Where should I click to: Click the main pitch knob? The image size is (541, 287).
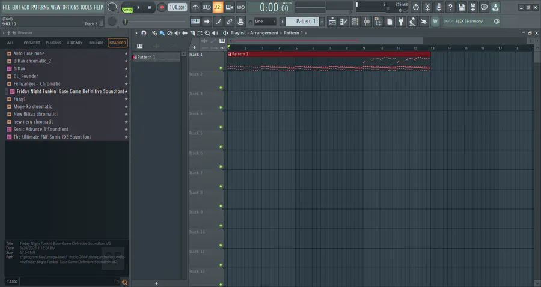(x=112, y=22)
